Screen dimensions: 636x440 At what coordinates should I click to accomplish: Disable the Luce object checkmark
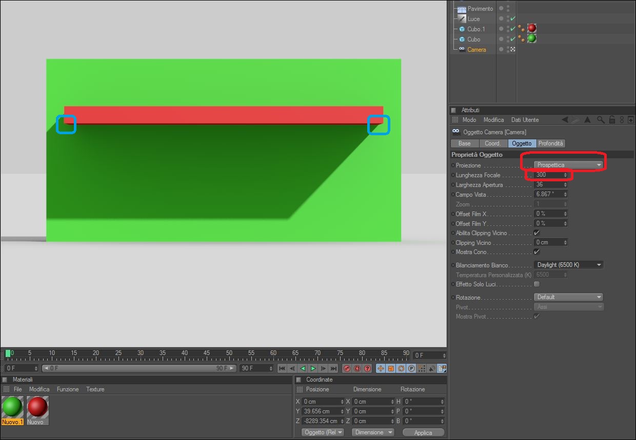[x=513, y=18]
